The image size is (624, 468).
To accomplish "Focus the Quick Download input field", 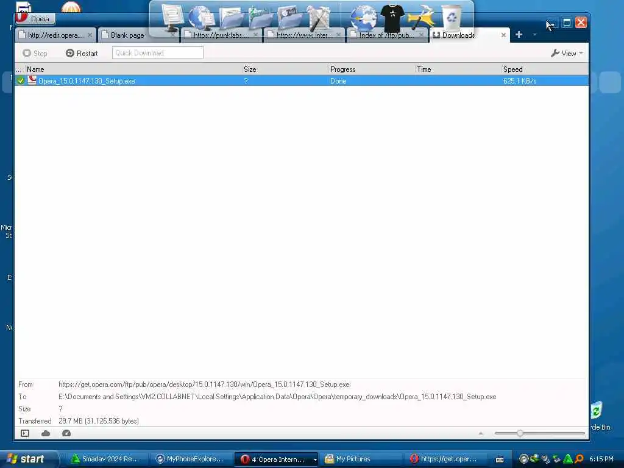I will click(158, 53).
